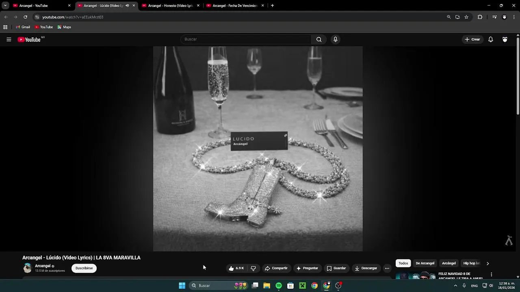The width and height of the screenshot is (520, 292).
Task: Install YouTube app via address bar icon
Action: 457,17
